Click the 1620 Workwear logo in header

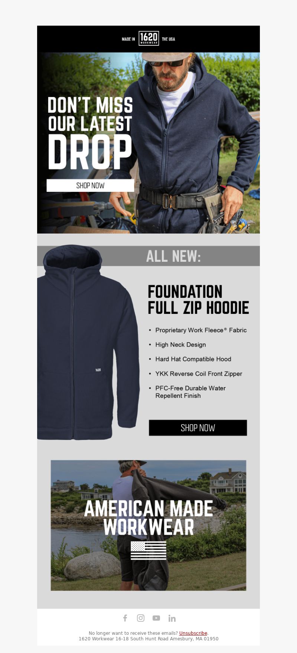coord(148,38)
